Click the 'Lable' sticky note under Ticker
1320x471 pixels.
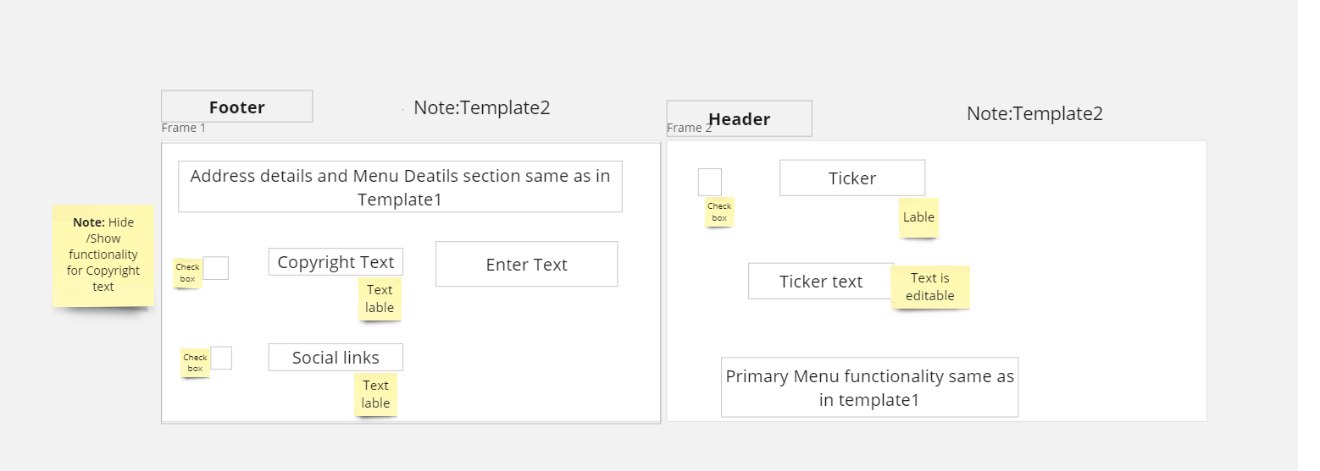tap(918, 217)
